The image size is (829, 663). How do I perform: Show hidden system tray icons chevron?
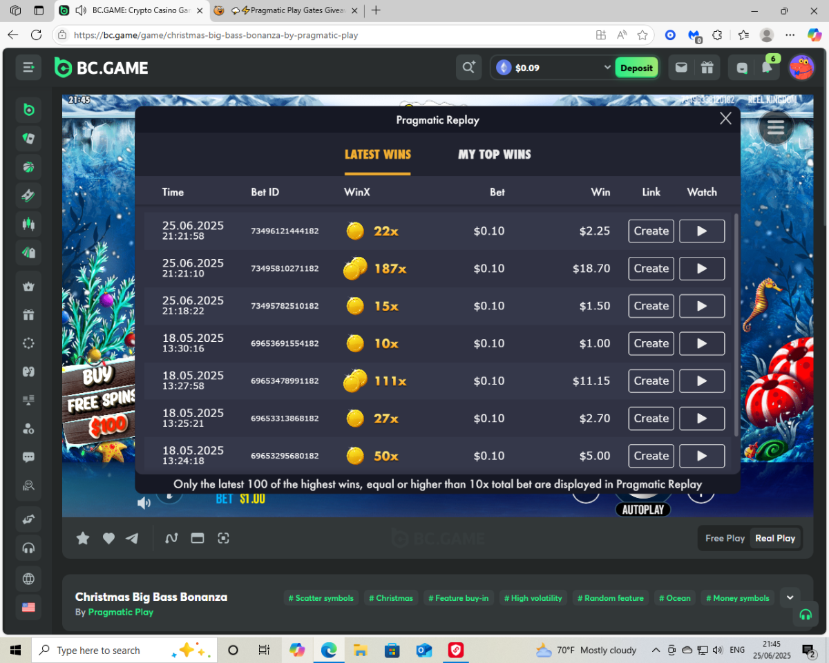click(656, 650)
